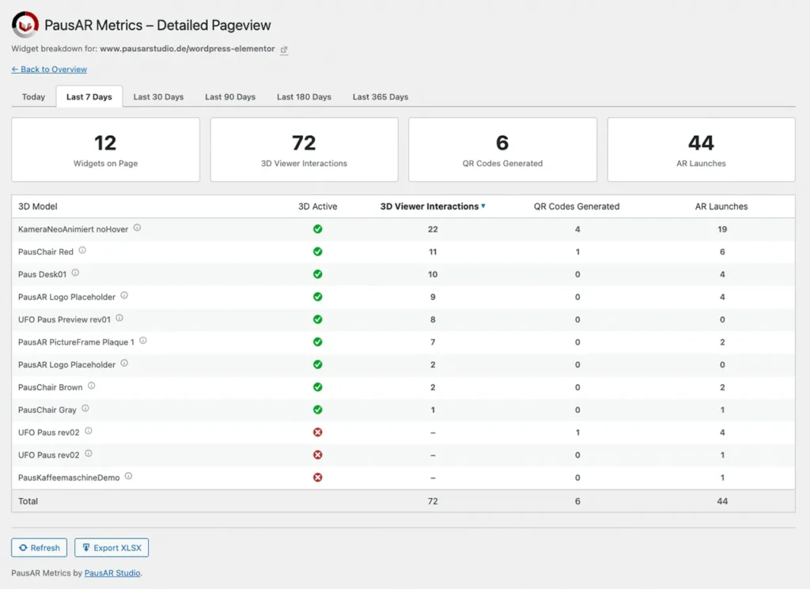Click the PausAR logo icon
Image resolution: width=810 pixels, height=589 pixels.
(25, 25)
